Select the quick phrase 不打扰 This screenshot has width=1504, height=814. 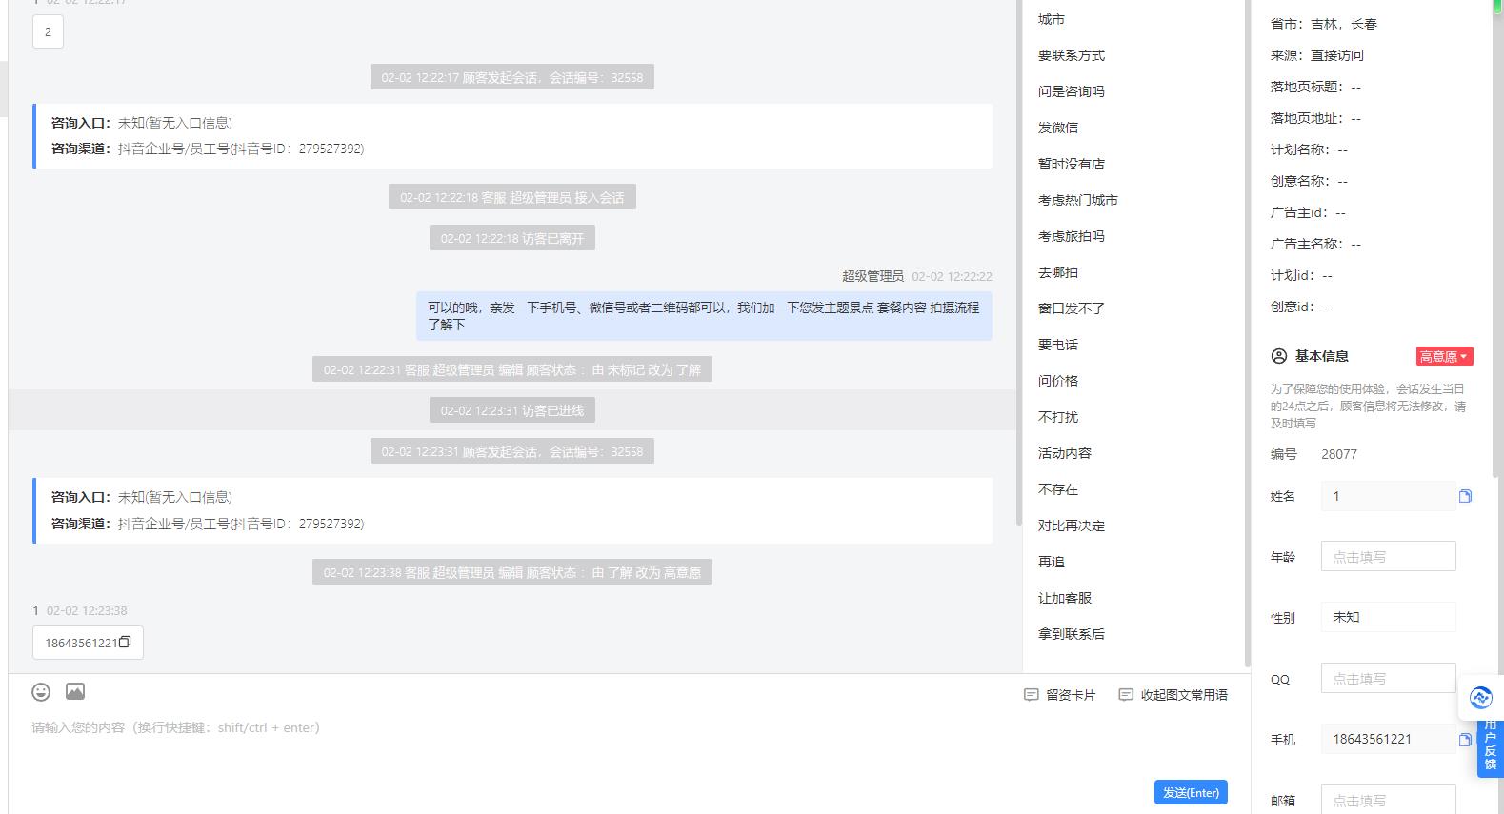[1058, 417]
